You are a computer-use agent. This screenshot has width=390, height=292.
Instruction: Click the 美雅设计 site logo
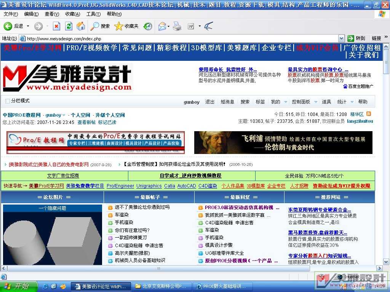[67, 78]
